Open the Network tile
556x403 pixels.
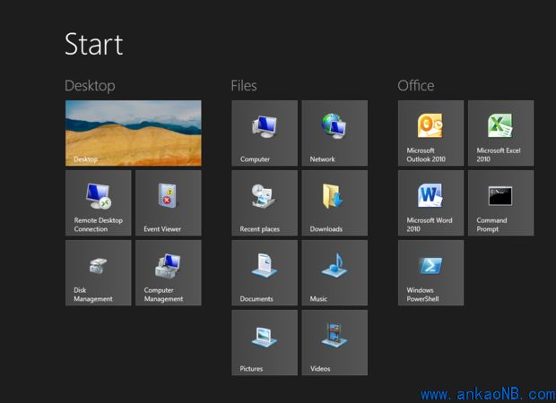click(x=334, y=133)
